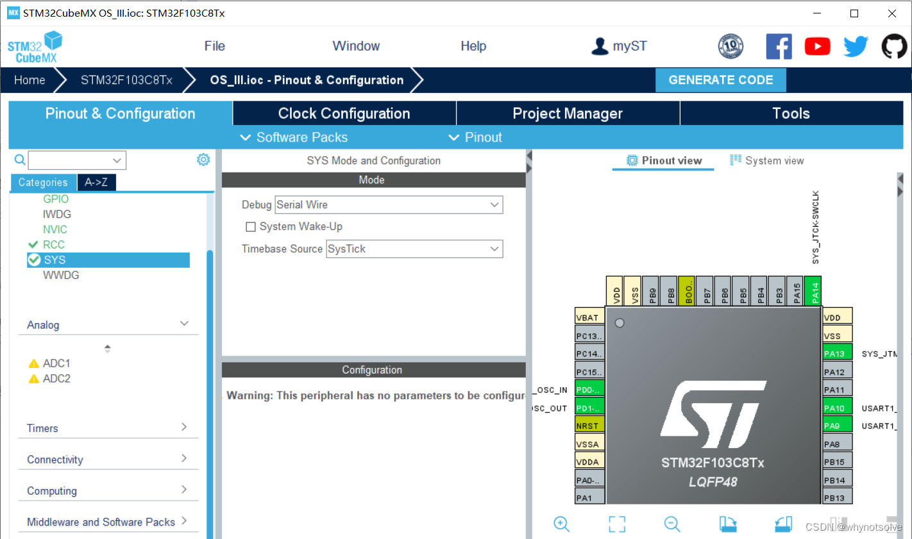Screen dimensions: 912x539
Task: Select the BOOT0 pin
Action: (686, 291)
